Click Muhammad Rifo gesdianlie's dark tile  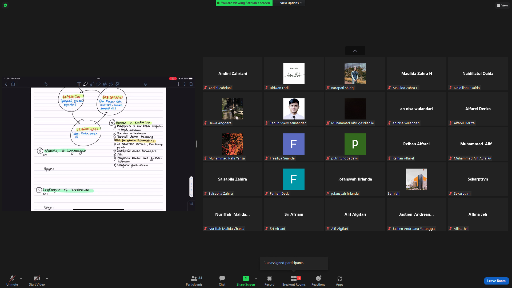click(x=355, y=109)
